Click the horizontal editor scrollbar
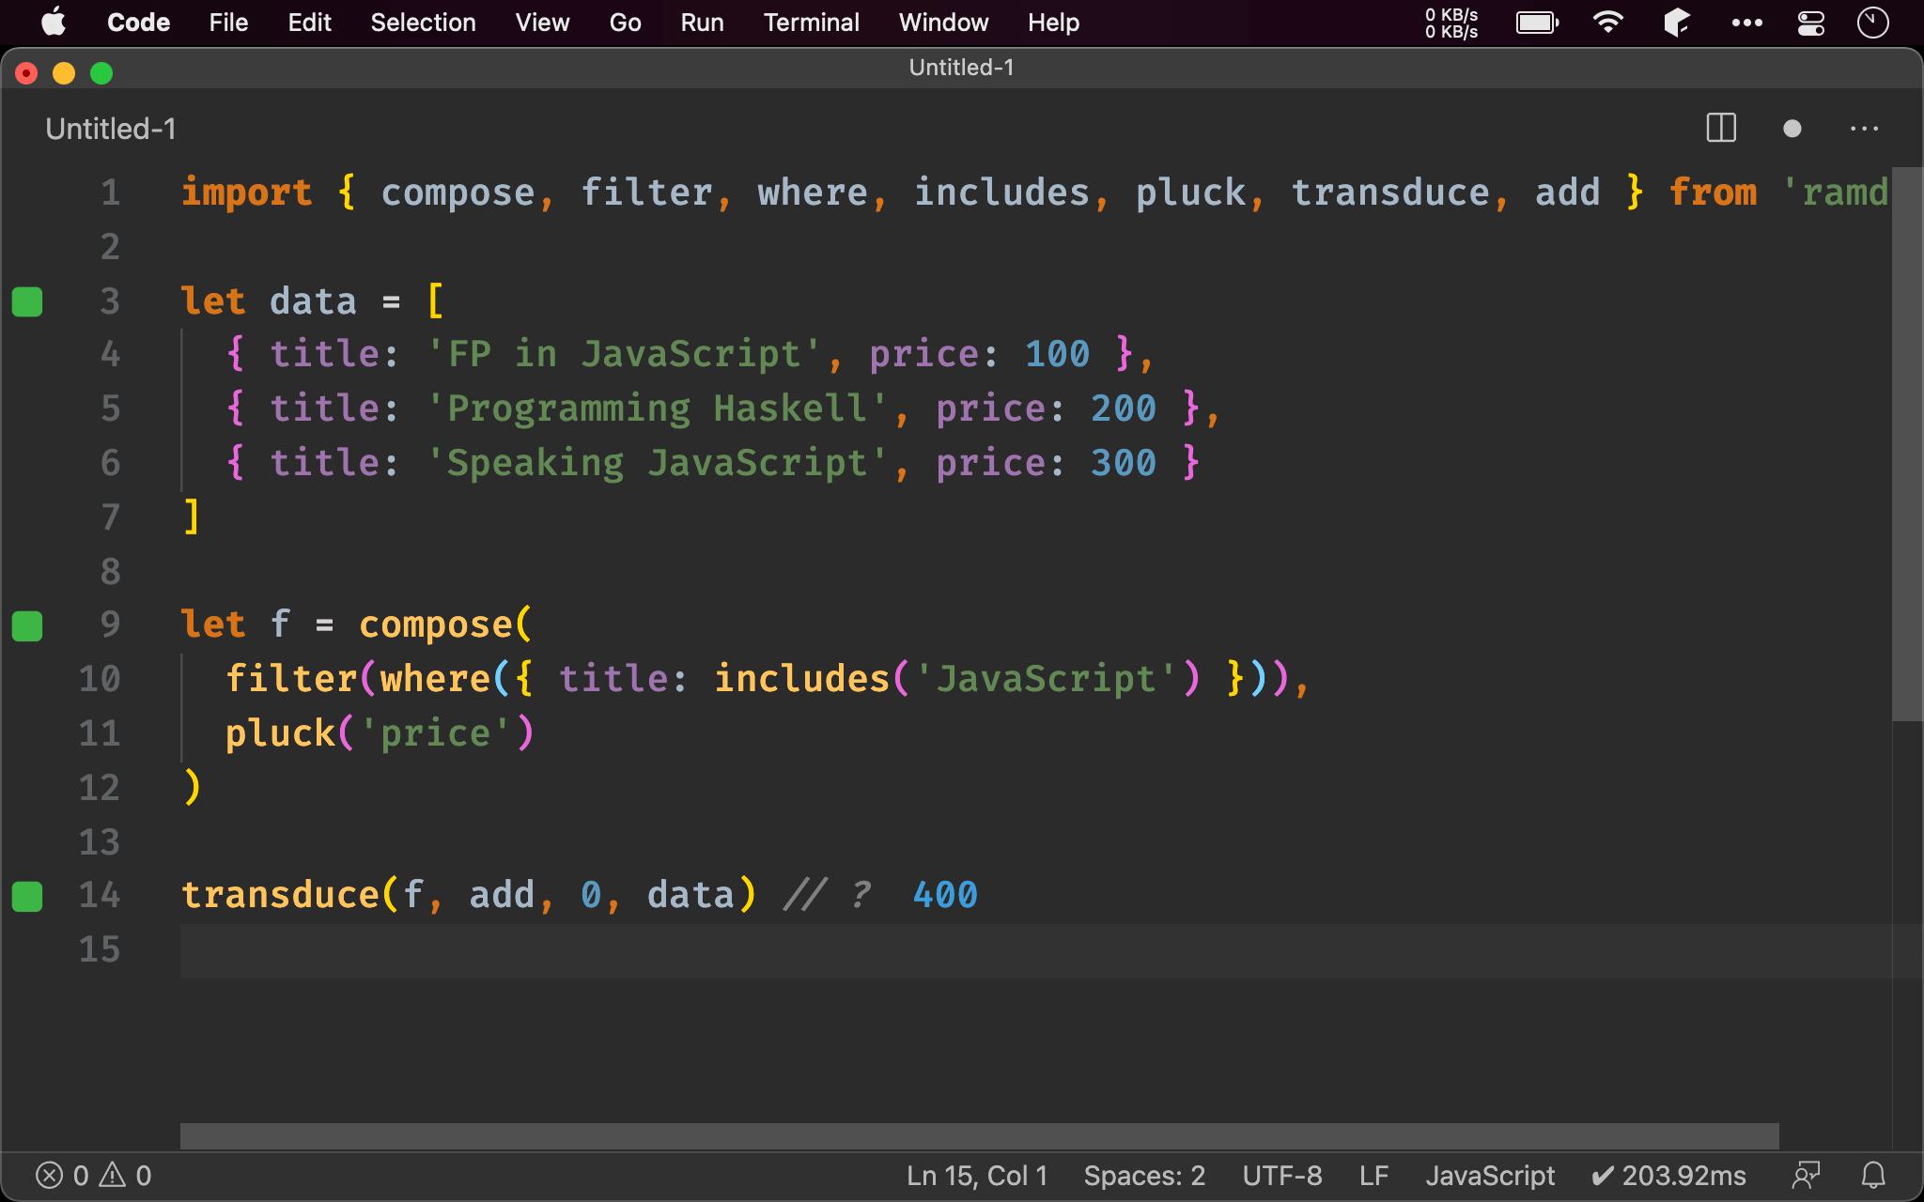 pyautogui.click(x=979, y=1135)
